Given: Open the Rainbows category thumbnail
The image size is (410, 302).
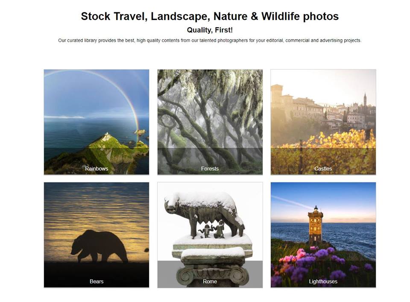Looking at the screenshot, I should pos(97,122).
